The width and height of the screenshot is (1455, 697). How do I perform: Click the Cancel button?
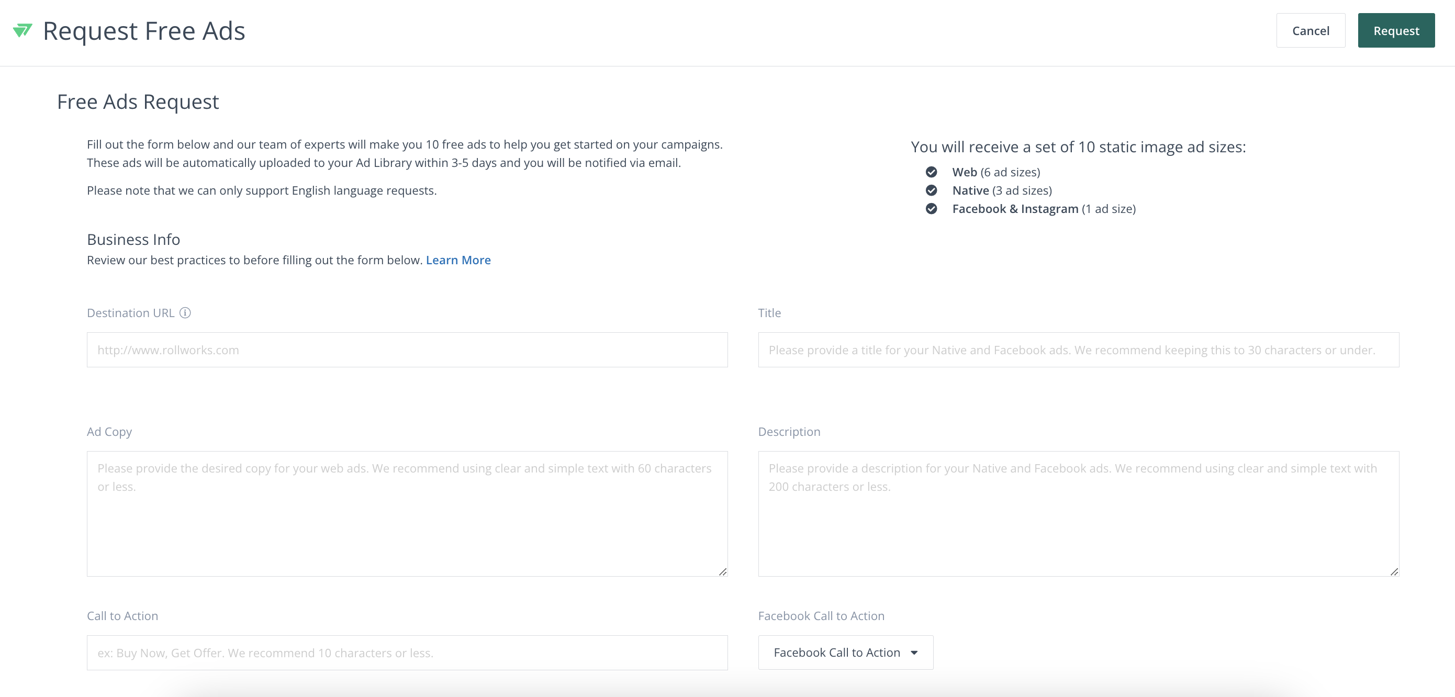1311,30
